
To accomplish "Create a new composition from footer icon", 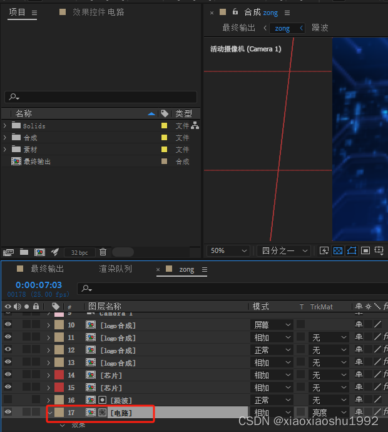I will [x=39, y=252].
